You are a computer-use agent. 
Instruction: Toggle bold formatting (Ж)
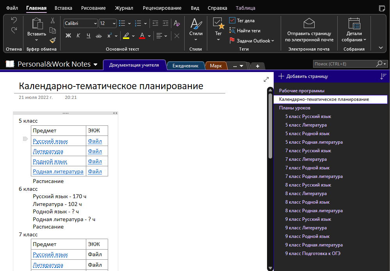click(68, 36)
